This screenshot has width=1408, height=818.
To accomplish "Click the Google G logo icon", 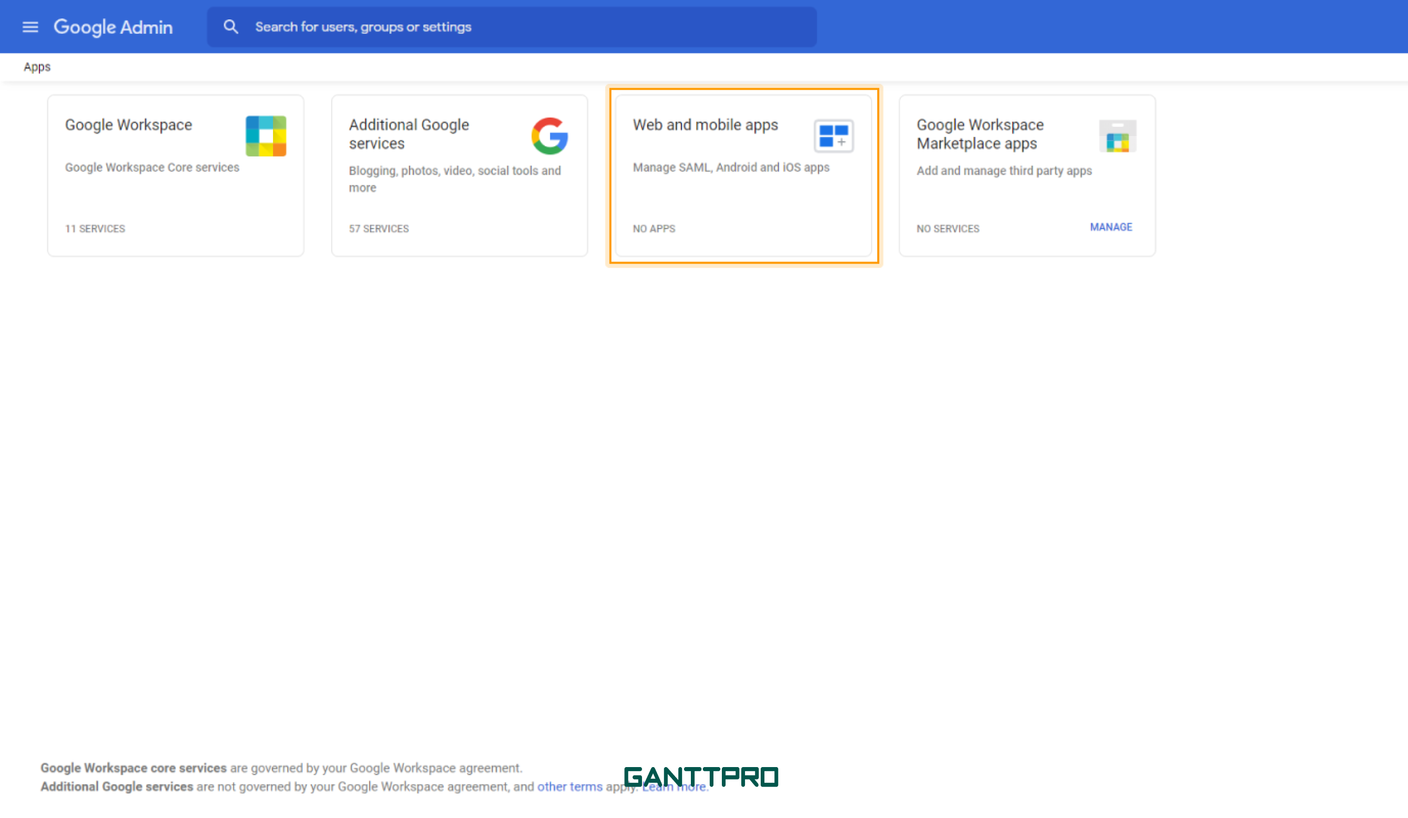I will [550, 136].
